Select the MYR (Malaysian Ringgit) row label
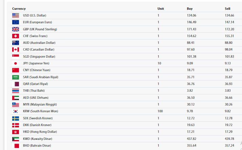Screen dimensions: 242x150 pos(40,104)
